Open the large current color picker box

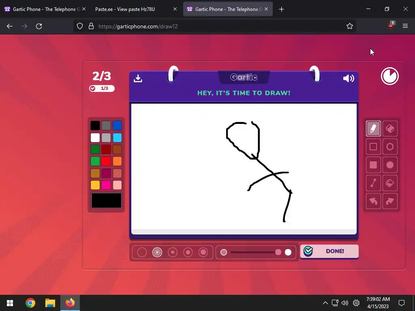[x=106, y=200]
